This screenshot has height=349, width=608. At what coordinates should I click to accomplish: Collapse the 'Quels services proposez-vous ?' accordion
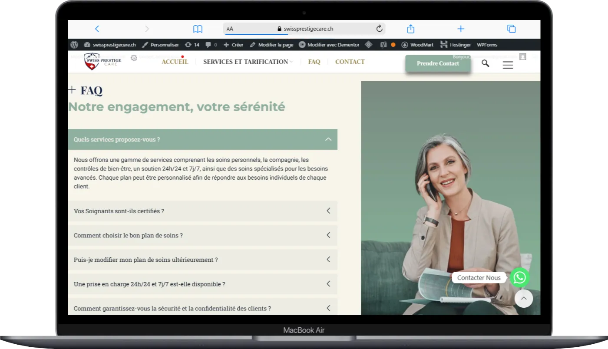(202, 139)
